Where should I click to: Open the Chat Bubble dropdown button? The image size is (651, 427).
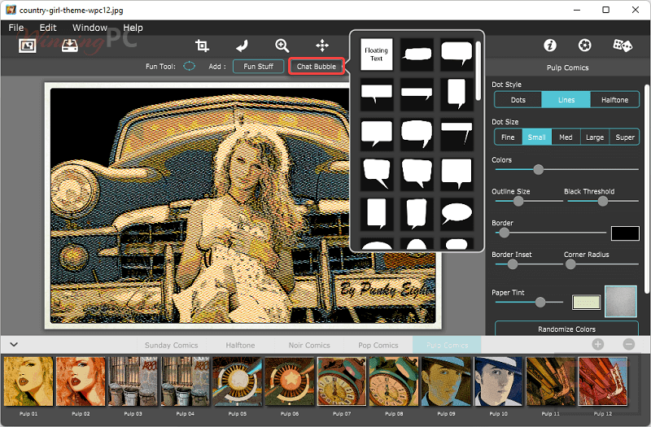[x=316, y=67]
